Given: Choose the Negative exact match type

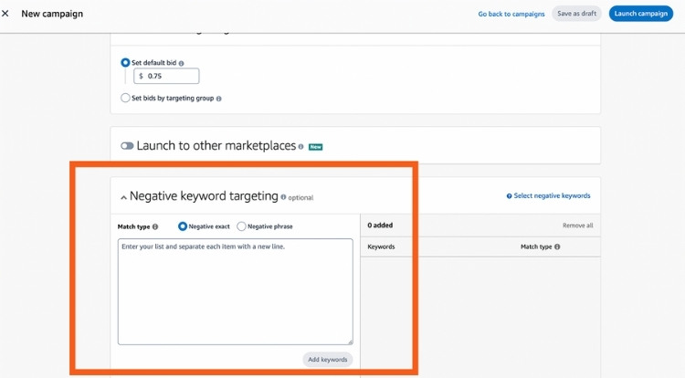Looking at the screenshot, I should tap(183, 226).
